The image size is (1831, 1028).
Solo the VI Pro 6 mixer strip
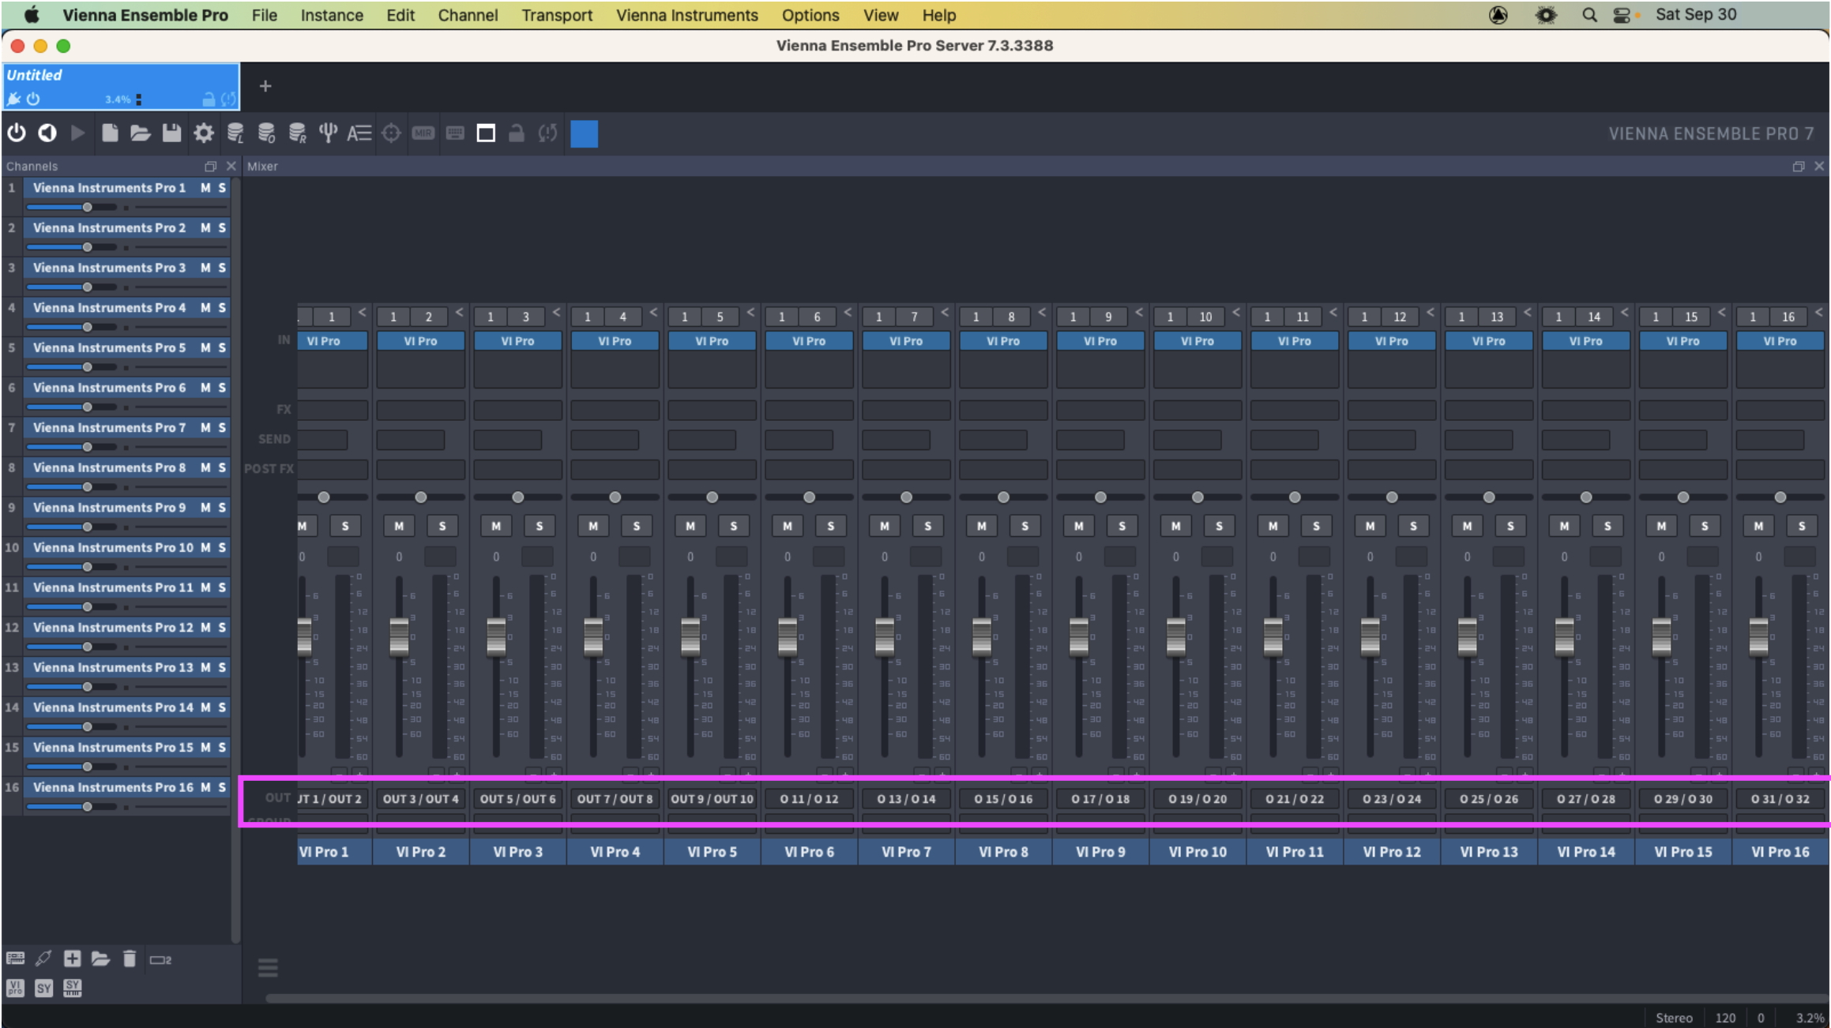pos(830,526)
